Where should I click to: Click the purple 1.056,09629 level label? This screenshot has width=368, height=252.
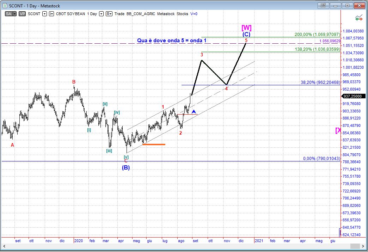[330, 41]
